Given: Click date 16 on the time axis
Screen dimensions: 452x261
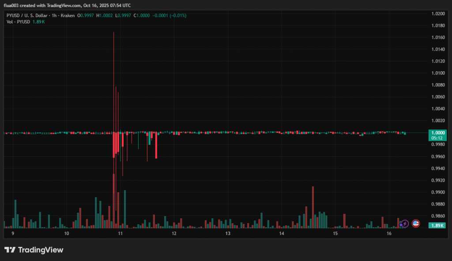Looking at the screenshot, I should click(389, 233).
